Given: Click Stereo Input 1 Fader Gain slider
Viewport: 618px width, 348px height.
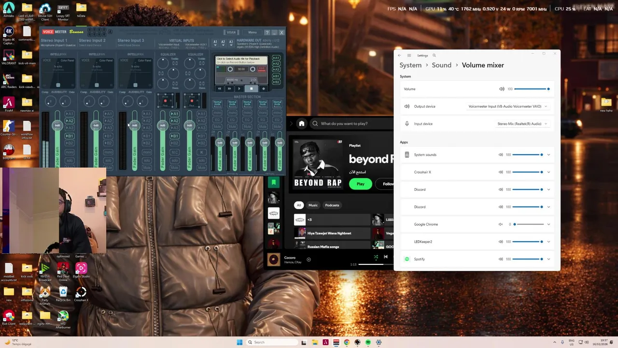Looking at the screenshot, I should (x=57, y=140).
